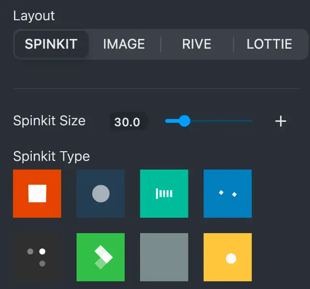Select the green folding cube spinner
This screenshot has height=289, width=310.
101,257
